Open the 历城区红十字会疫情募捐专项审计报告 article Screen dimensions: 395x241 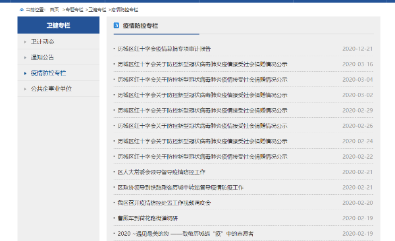point(164,49)
